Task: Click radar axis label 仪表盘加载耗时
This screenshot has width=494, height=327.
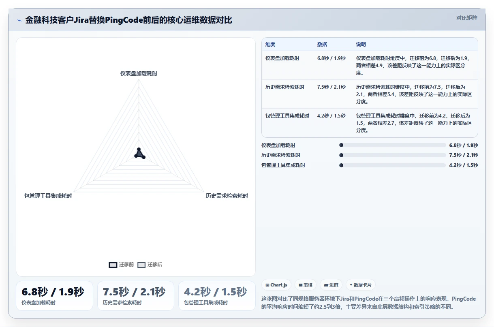Action: pyautogui.click(x=139, y=73)
